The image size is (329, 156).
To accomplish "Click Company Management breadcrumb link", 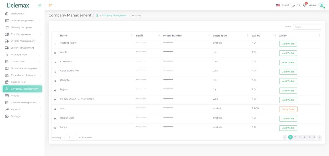I will pos(115,15).
